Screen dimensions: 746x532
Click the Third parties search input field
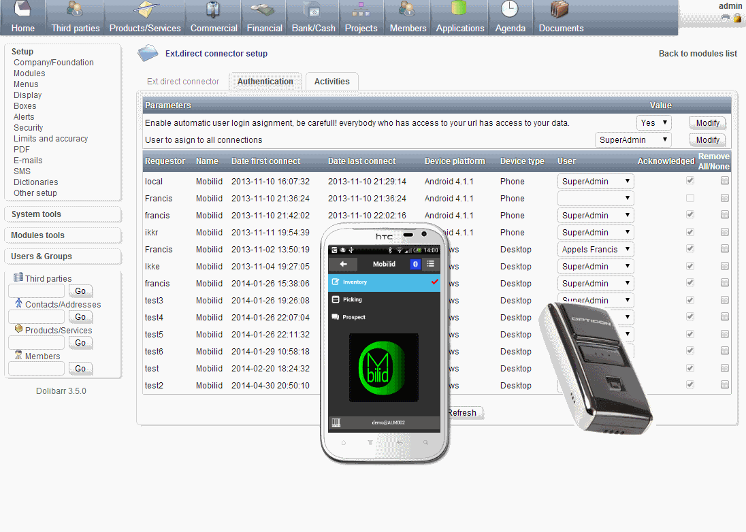click(x=36, y=291)
